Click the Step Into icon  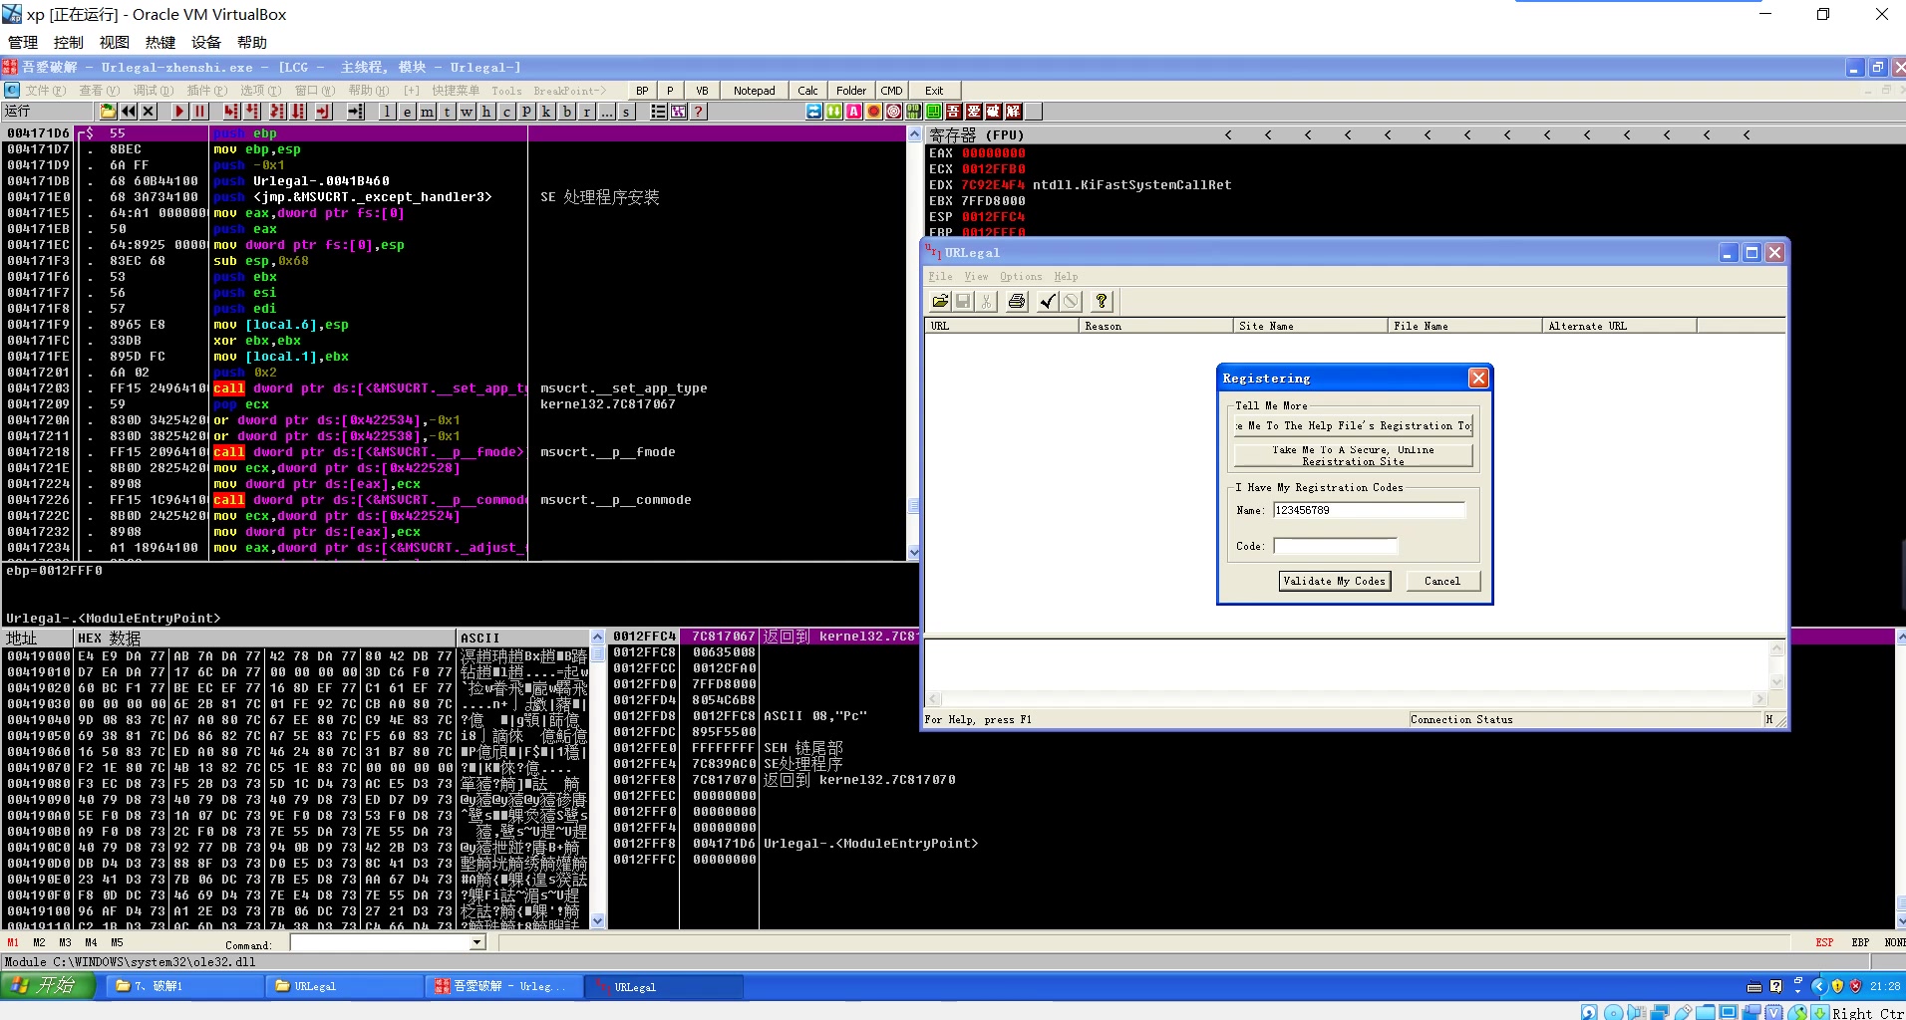[231, 112]
